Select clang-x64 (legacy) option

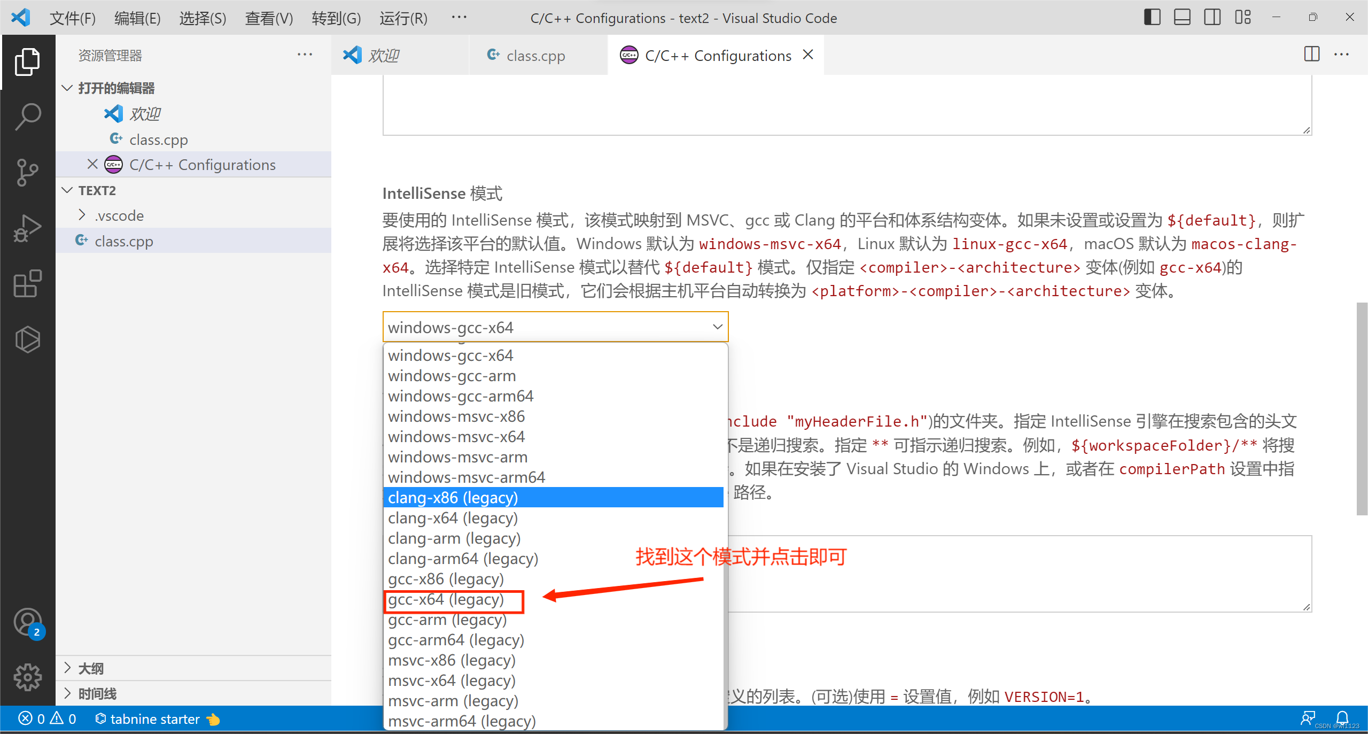point(554,517)
